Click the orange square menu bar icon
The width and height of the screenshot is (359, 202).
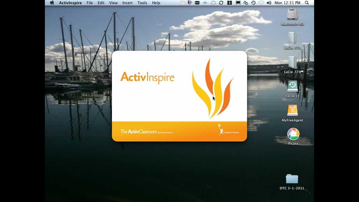pyautogui.click(x=183, y=3)
